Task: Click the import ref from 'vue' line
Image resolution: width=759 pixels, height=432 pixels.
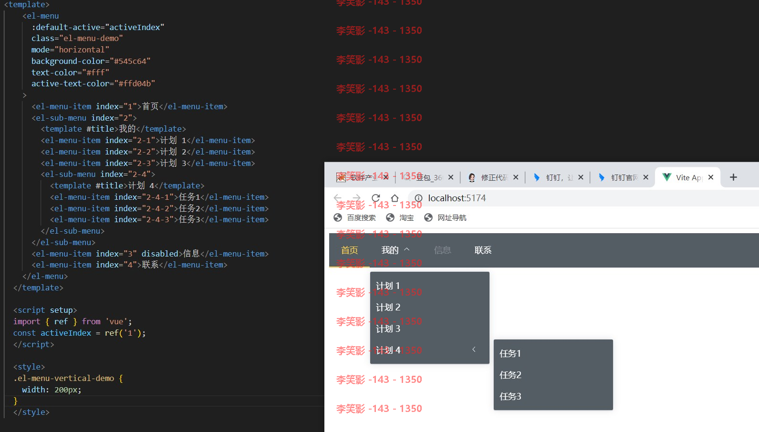Action: tap(73, 321)
